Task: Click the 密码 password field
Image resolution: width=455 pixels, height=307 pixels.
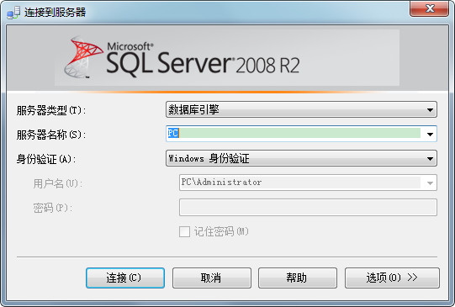Action: coord(308,207)
